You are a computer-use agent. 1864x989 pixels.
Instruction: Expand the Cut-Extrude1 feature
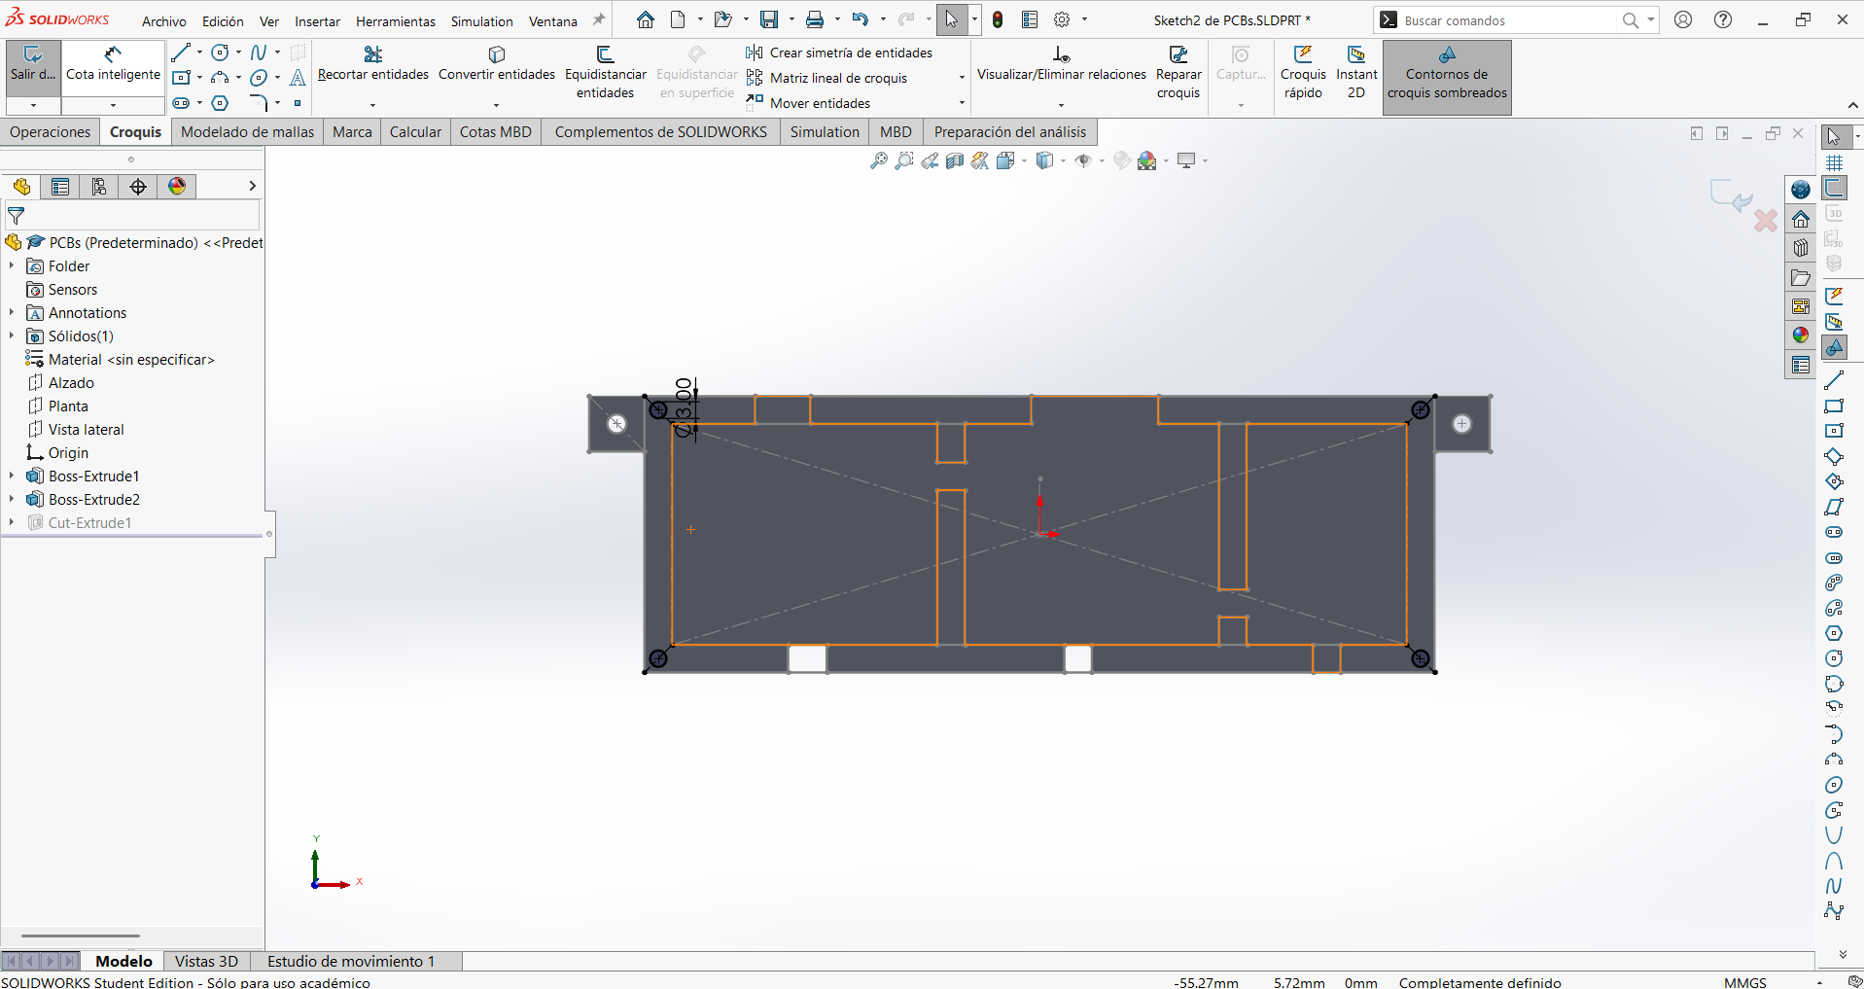pyautogui.click(x=11, y=522)
